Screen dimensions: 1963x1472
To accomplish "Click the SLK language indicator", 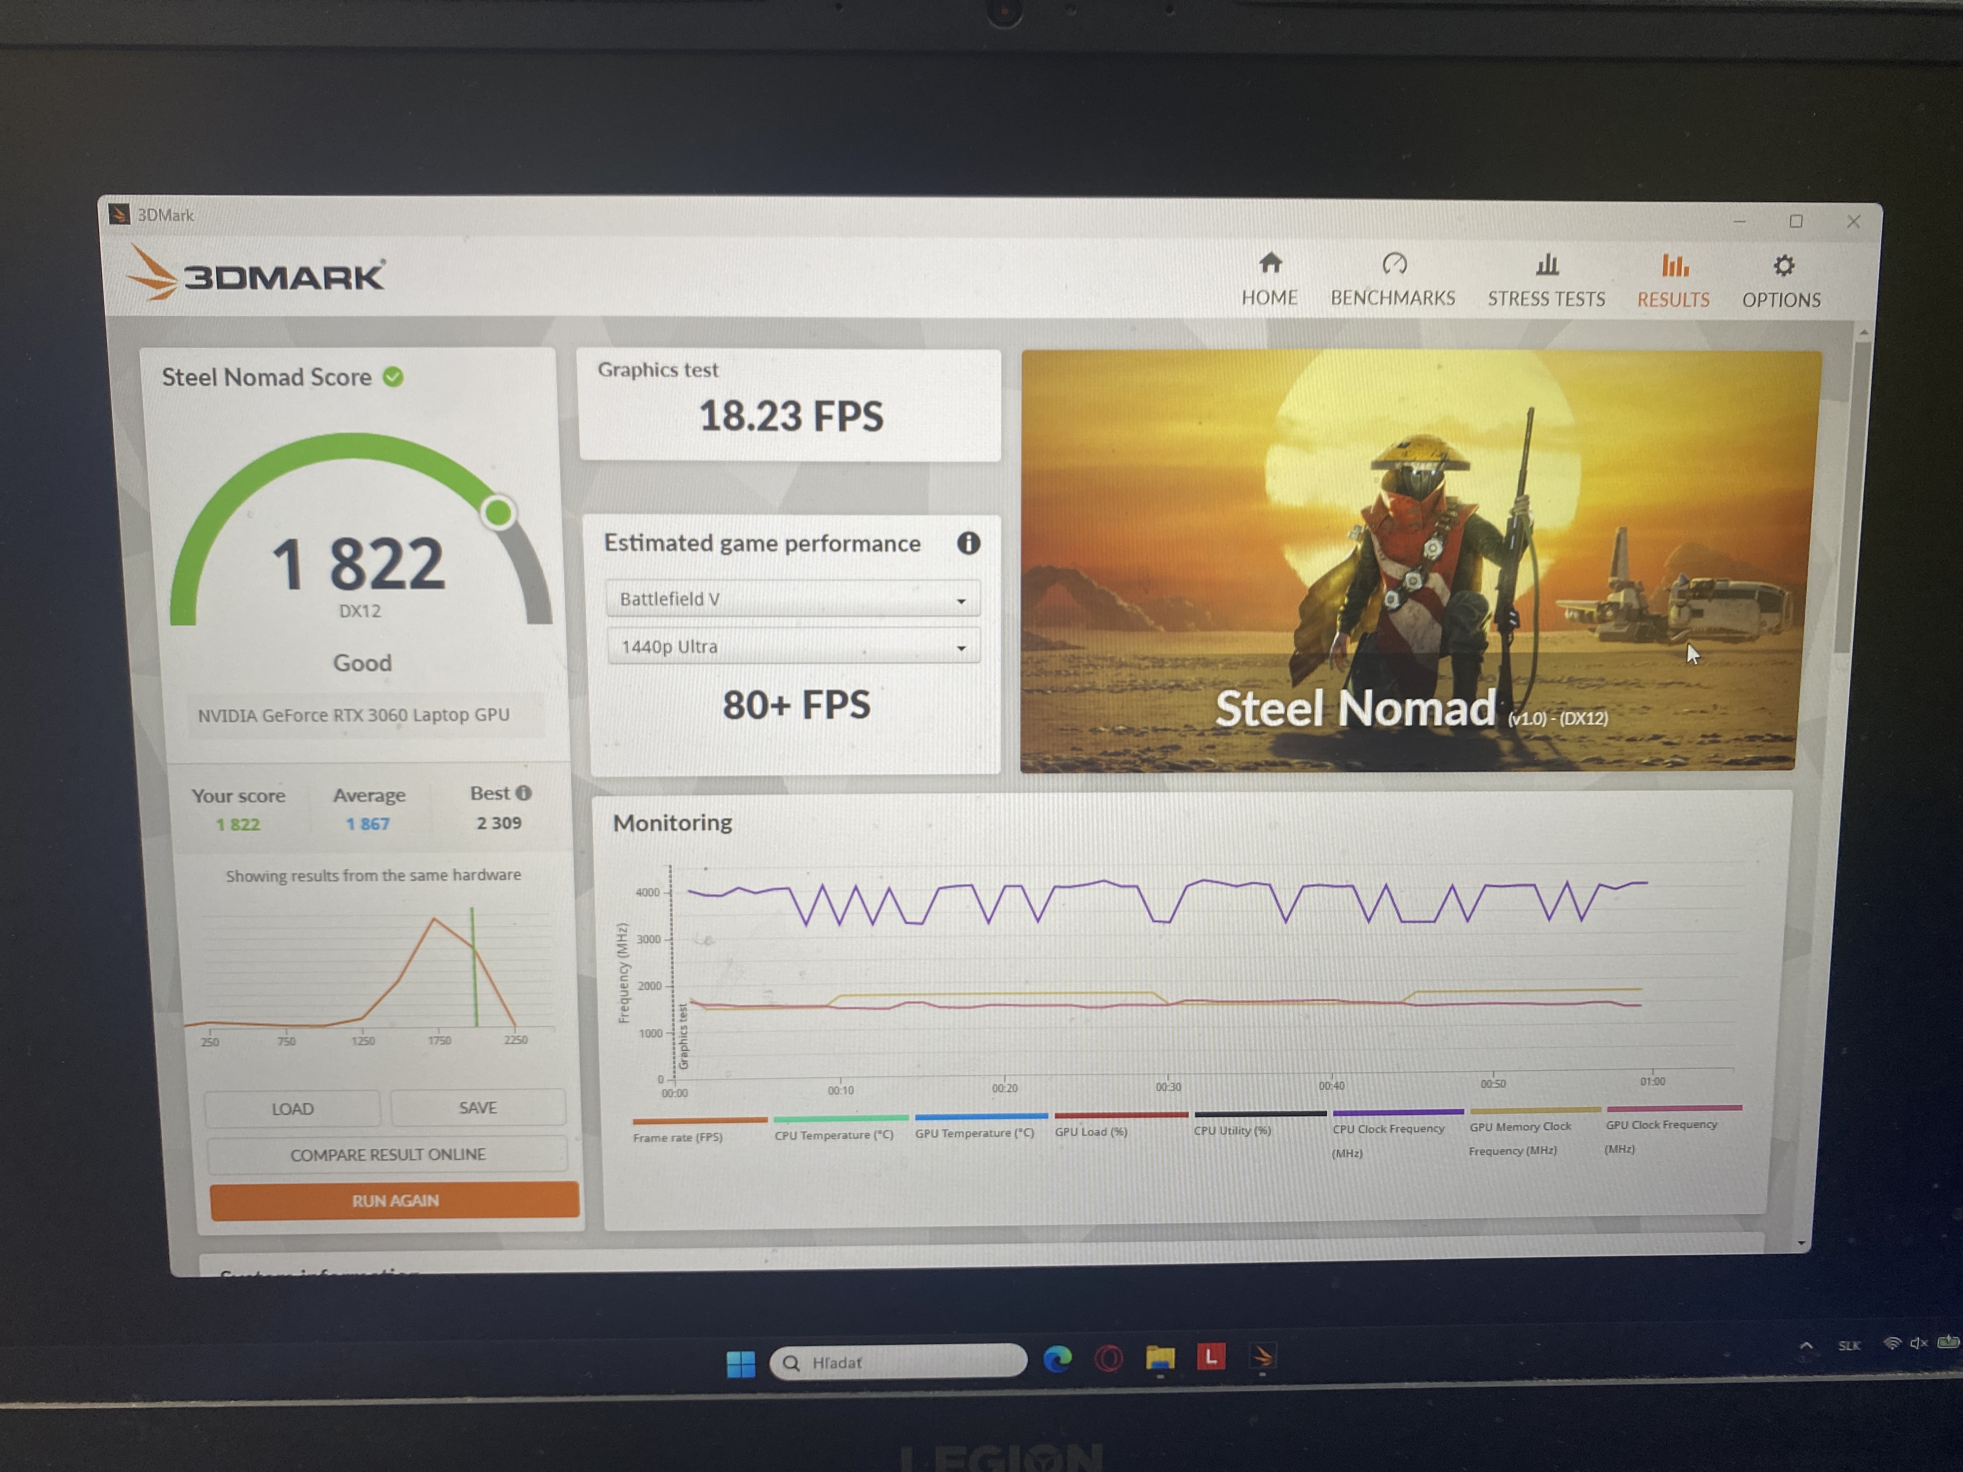I will click(1849, 1345).
